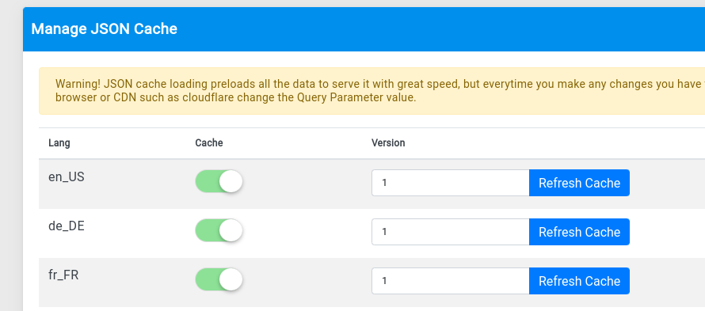Click the Lang column header
This screenshot has width=705, height=311.
pos(59,143)
